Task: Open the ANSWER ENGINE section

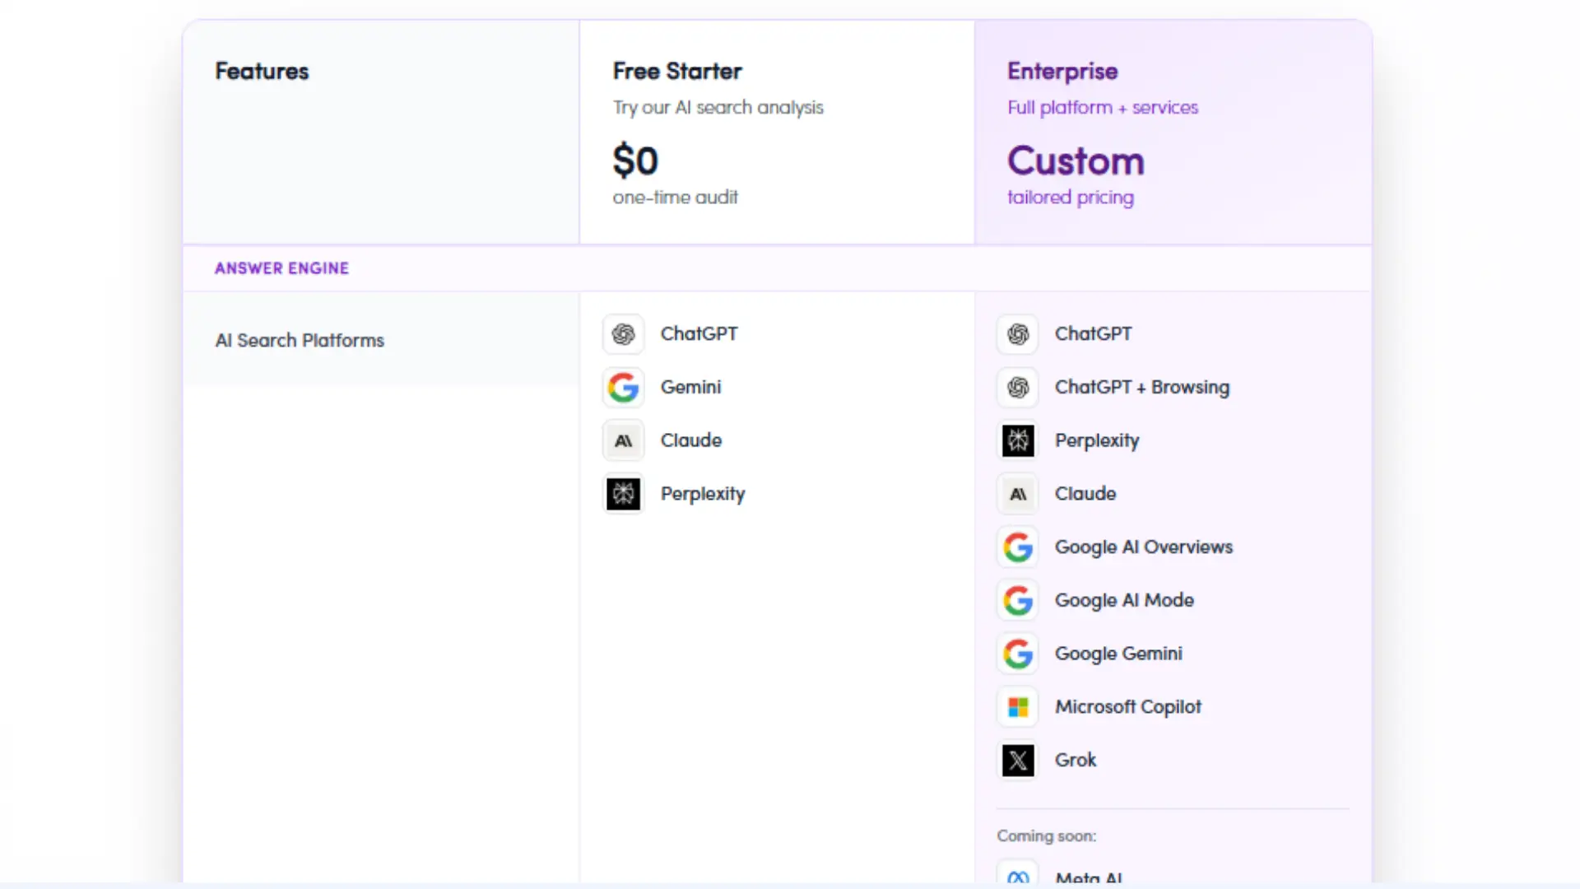Action: pos(282,268)
